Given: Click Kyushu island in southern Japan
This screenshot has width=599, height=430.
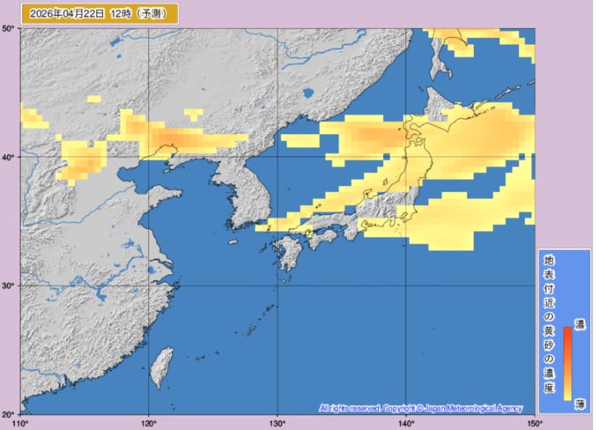Looking at the screenshot, I should (x=288, y=255).
